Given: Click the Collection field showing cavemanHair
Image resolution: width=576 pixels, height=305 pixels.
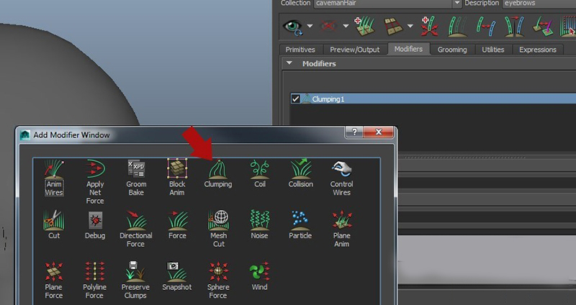Looking at the screenshot, I should coord(383,4).
